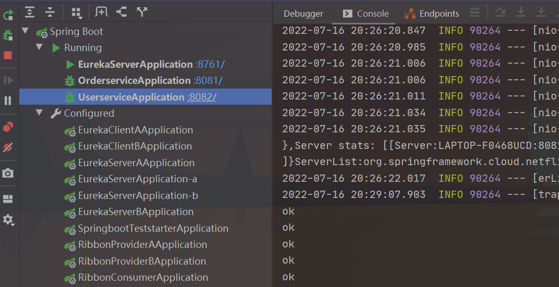This screenshot has width=559, height=287.
Task: Click the Open in New Tab icon
Action: (101, 12)
